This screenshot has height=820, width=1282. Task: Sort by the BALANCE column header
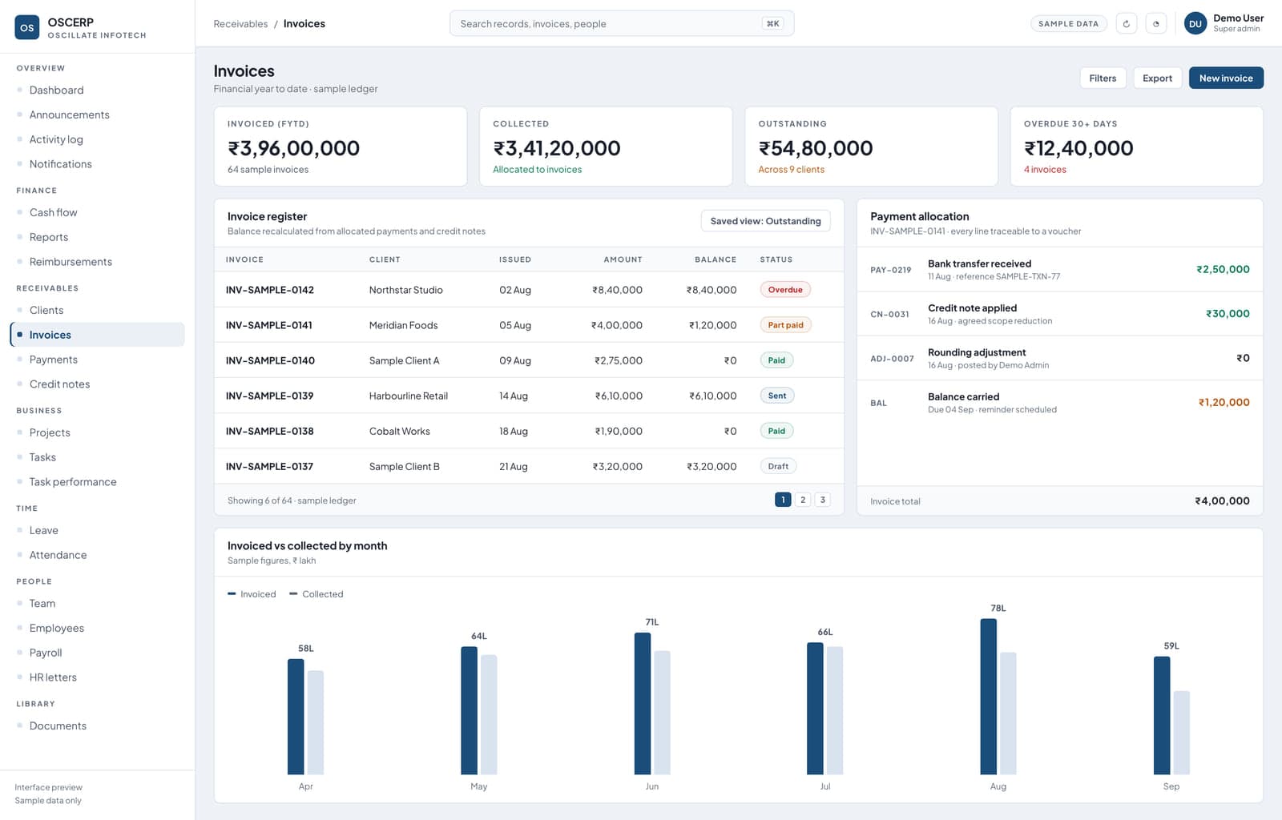pos(716,259)
